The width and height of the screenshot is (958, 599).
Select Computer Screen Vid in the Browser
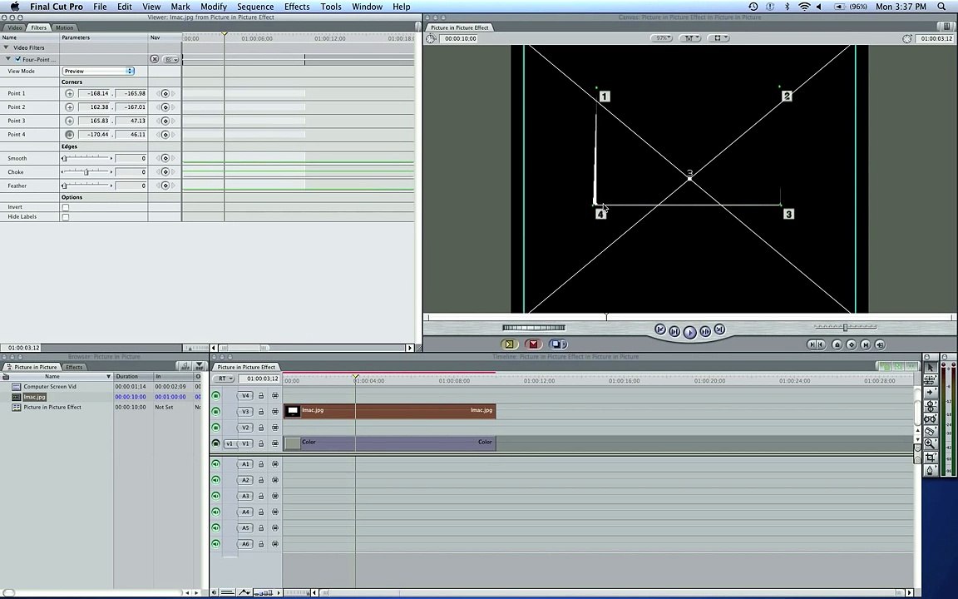[x=50, y=387]
